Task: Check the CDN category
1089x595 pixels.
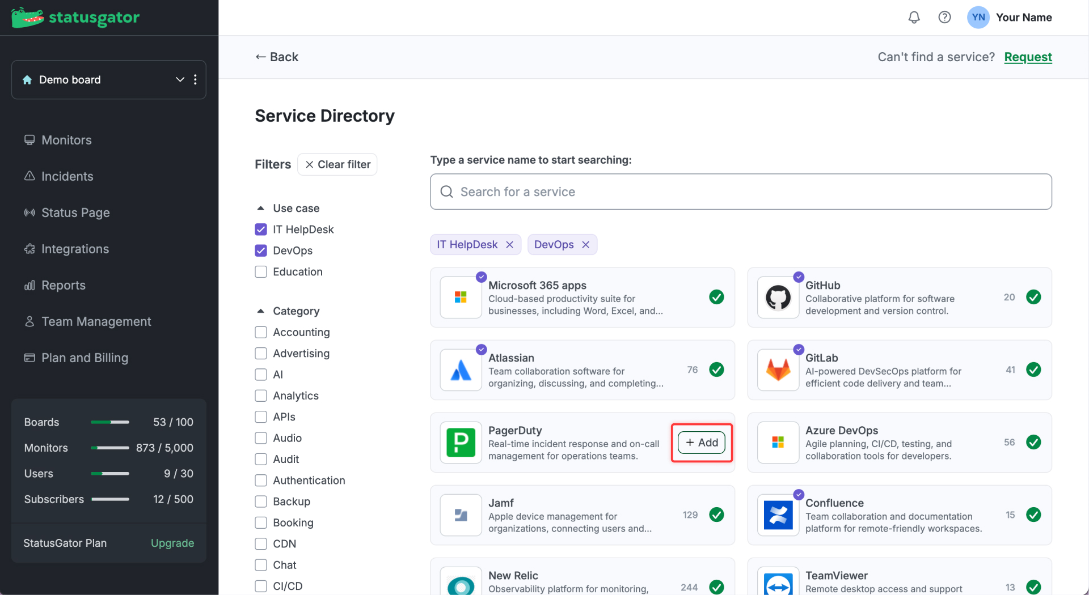Action: tap(261, 544)
